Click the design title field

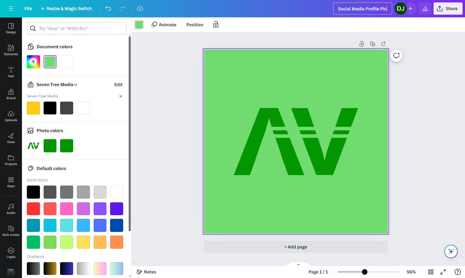[363, 9]
